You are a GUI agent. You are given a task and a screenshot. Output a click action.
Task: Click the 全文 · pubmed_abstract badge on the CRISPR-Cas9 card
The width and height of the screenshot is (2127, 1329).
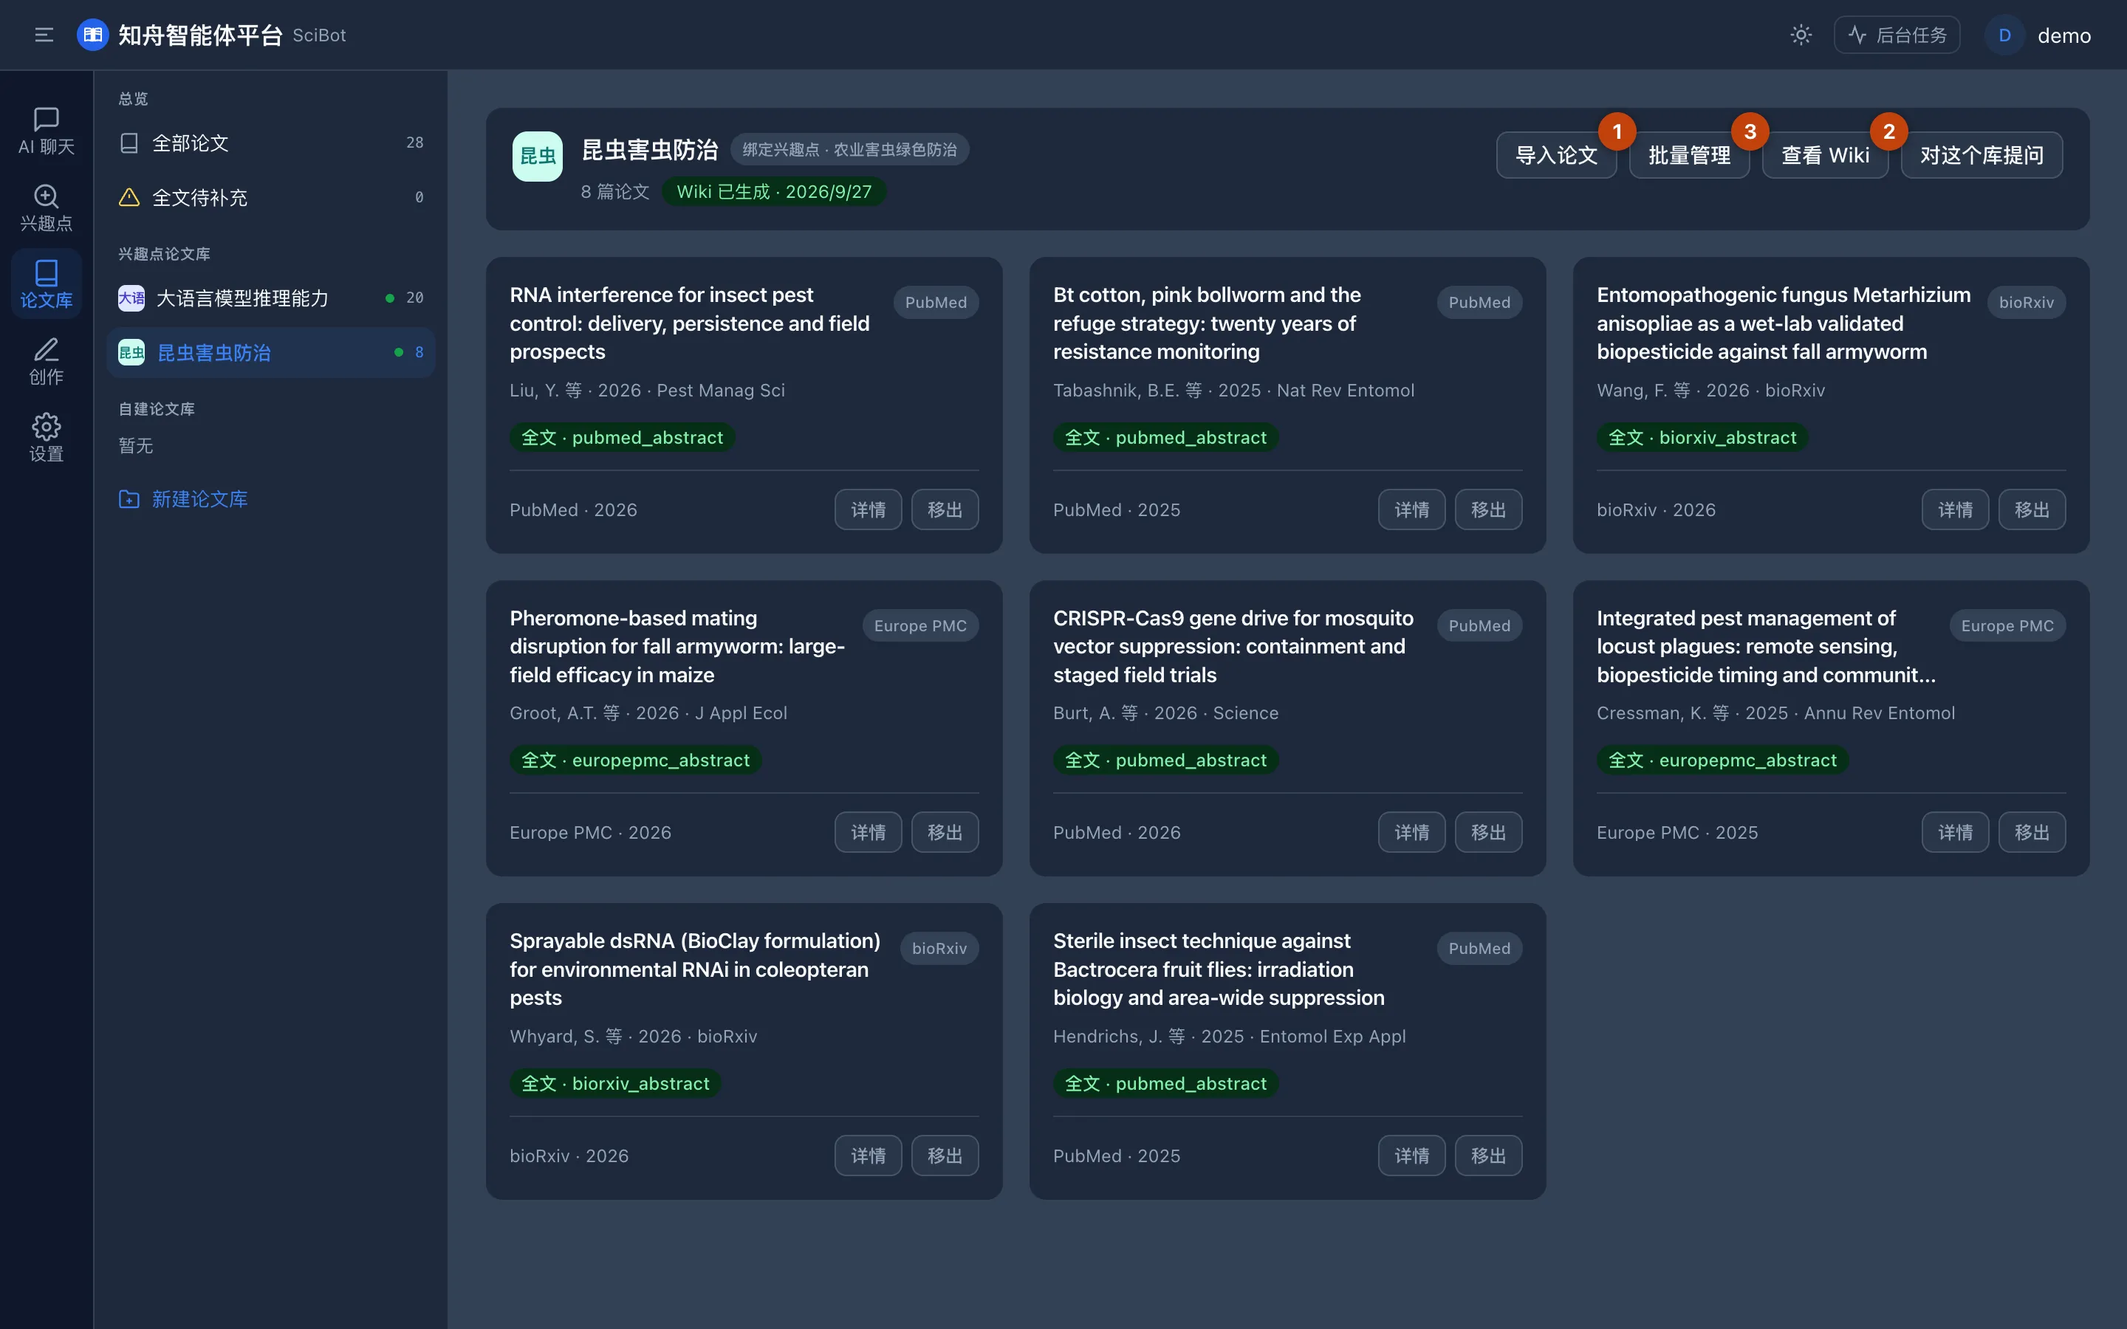1165,760
